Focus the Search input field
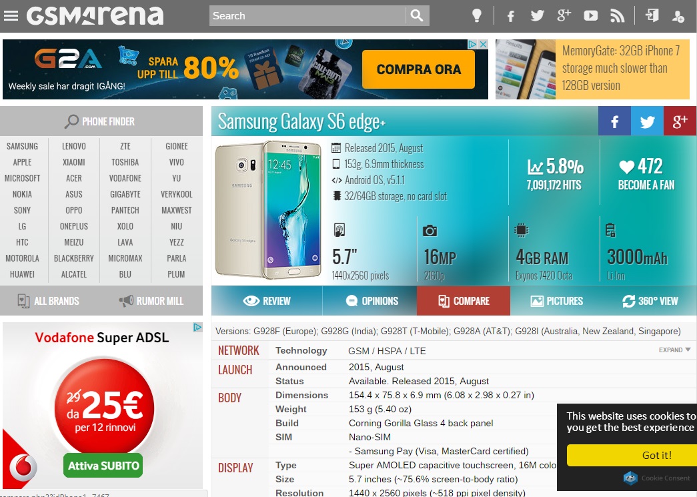697x497 pixels. click(307, 16)
